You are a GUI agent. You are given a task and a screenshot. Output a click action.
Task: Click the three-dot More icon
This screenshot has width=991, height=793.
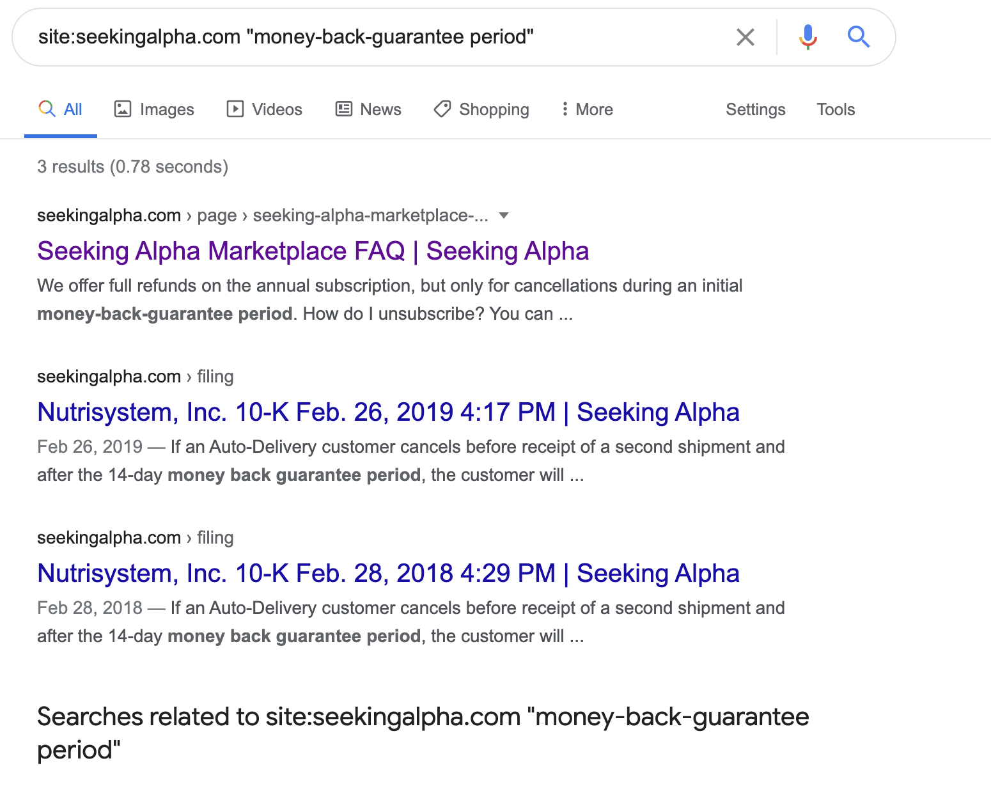click(x=565, y=109)
